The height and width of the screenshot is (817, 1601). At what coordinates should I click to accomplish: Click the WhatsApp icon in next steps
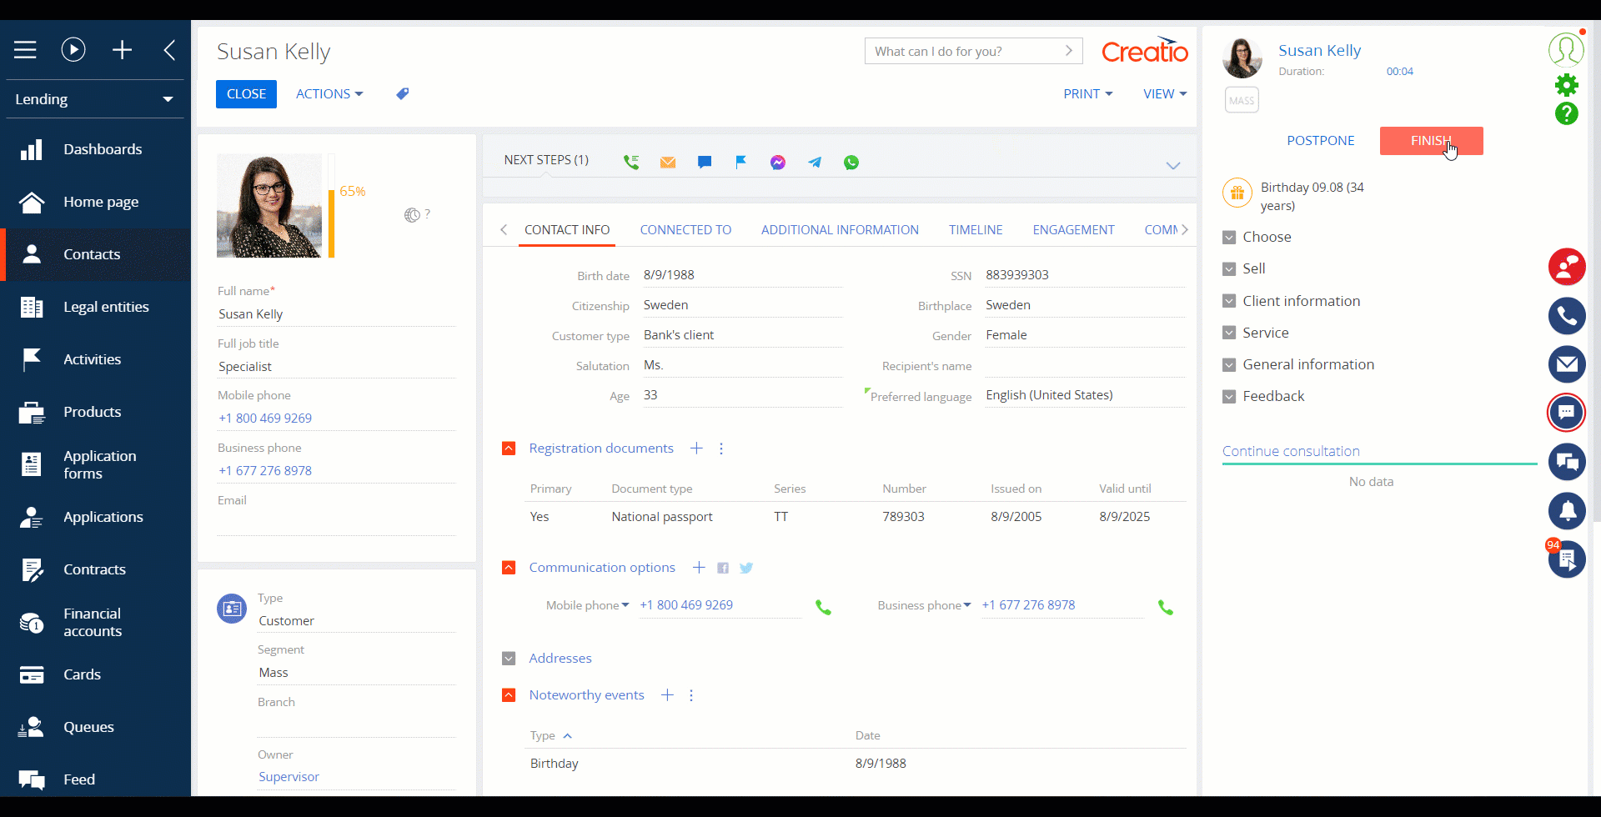[x=851, y=163]
